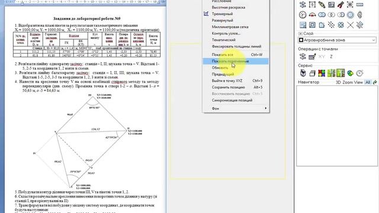Choose Фиксировать толщины линий in the menu
The image size is (379, 213).
[236, 46]
